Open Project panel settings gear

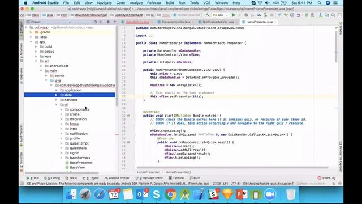(x=108, y=22)
